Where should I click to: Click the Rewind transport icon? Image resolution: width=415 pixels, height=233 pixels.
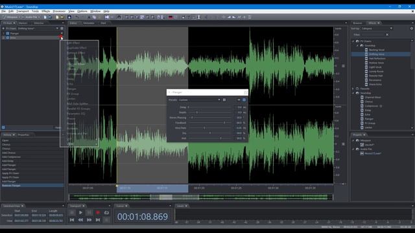click(x=80, y=219)
